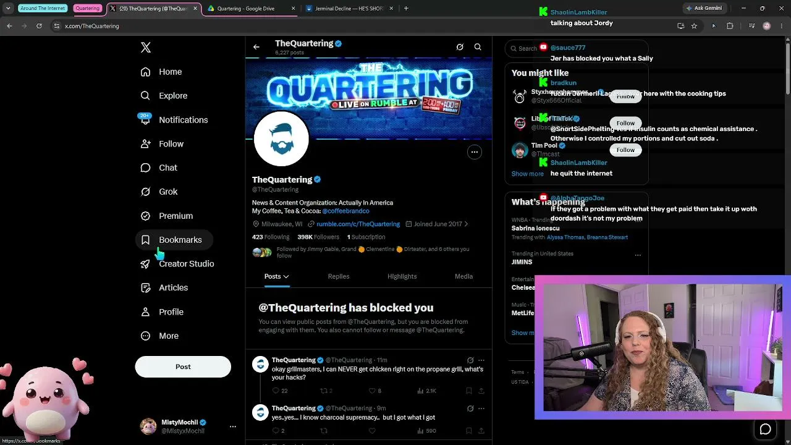Open Articles in the X sidebar

click(x=164, y=287)
